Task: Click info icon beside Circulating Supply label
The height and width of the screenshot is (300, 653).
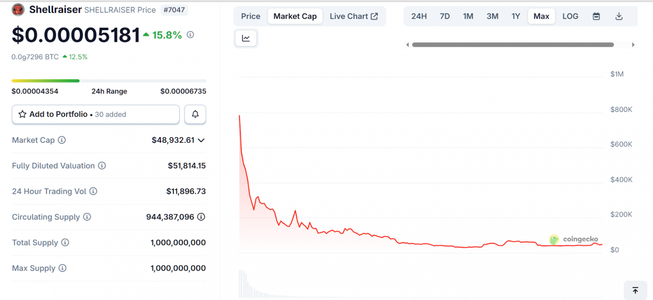Action: click(x=87, y=217)
